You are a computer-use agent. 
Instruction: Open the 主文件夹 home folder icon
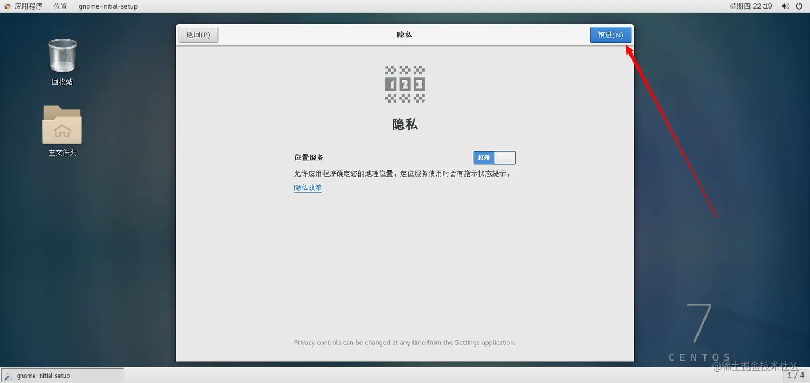click(x=62, y=131)
